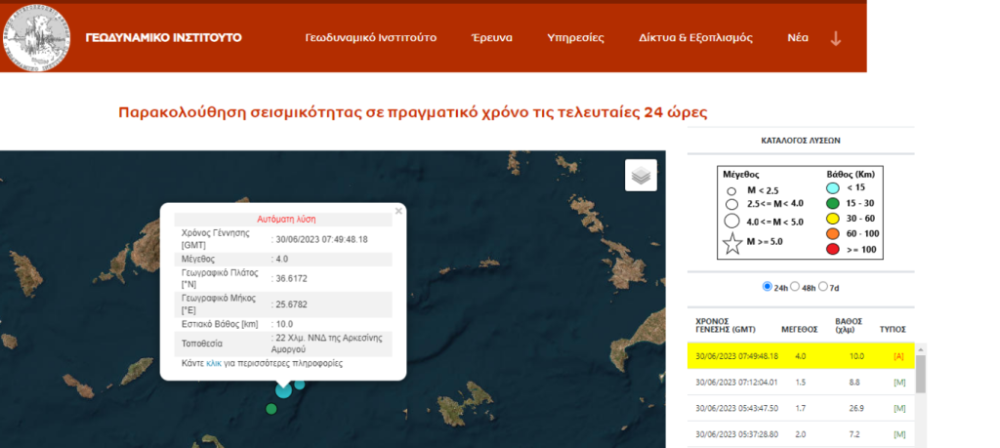Click the down arrow in navigation bar

(835, 38)
